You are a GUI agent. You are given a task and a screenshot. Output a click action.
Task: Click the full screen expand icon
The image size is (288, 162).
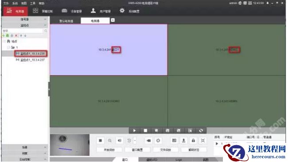tap(203, 141)
